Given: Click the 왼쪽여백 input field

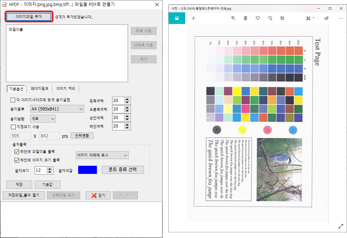Looking at the screenshot, I should pos(118,101).
